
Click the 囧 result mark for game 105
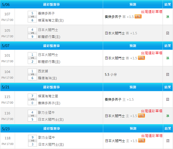[168, 33]
